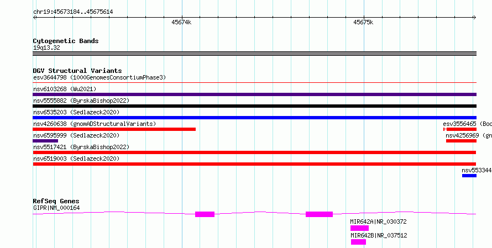Screen dimensions: 492x248
Task: Click the nsv5517421 (ByrskaBishop2022) label
Action: (81, 147)
